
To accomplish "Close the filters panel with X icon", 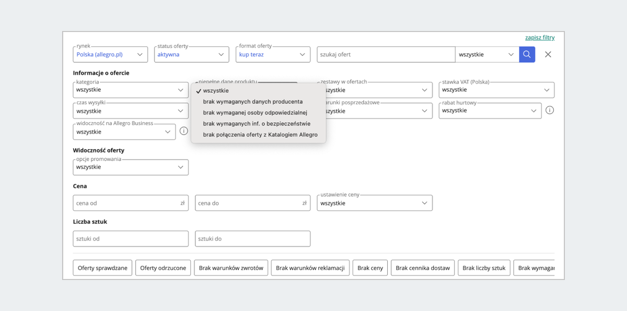I will coord(548,54).
